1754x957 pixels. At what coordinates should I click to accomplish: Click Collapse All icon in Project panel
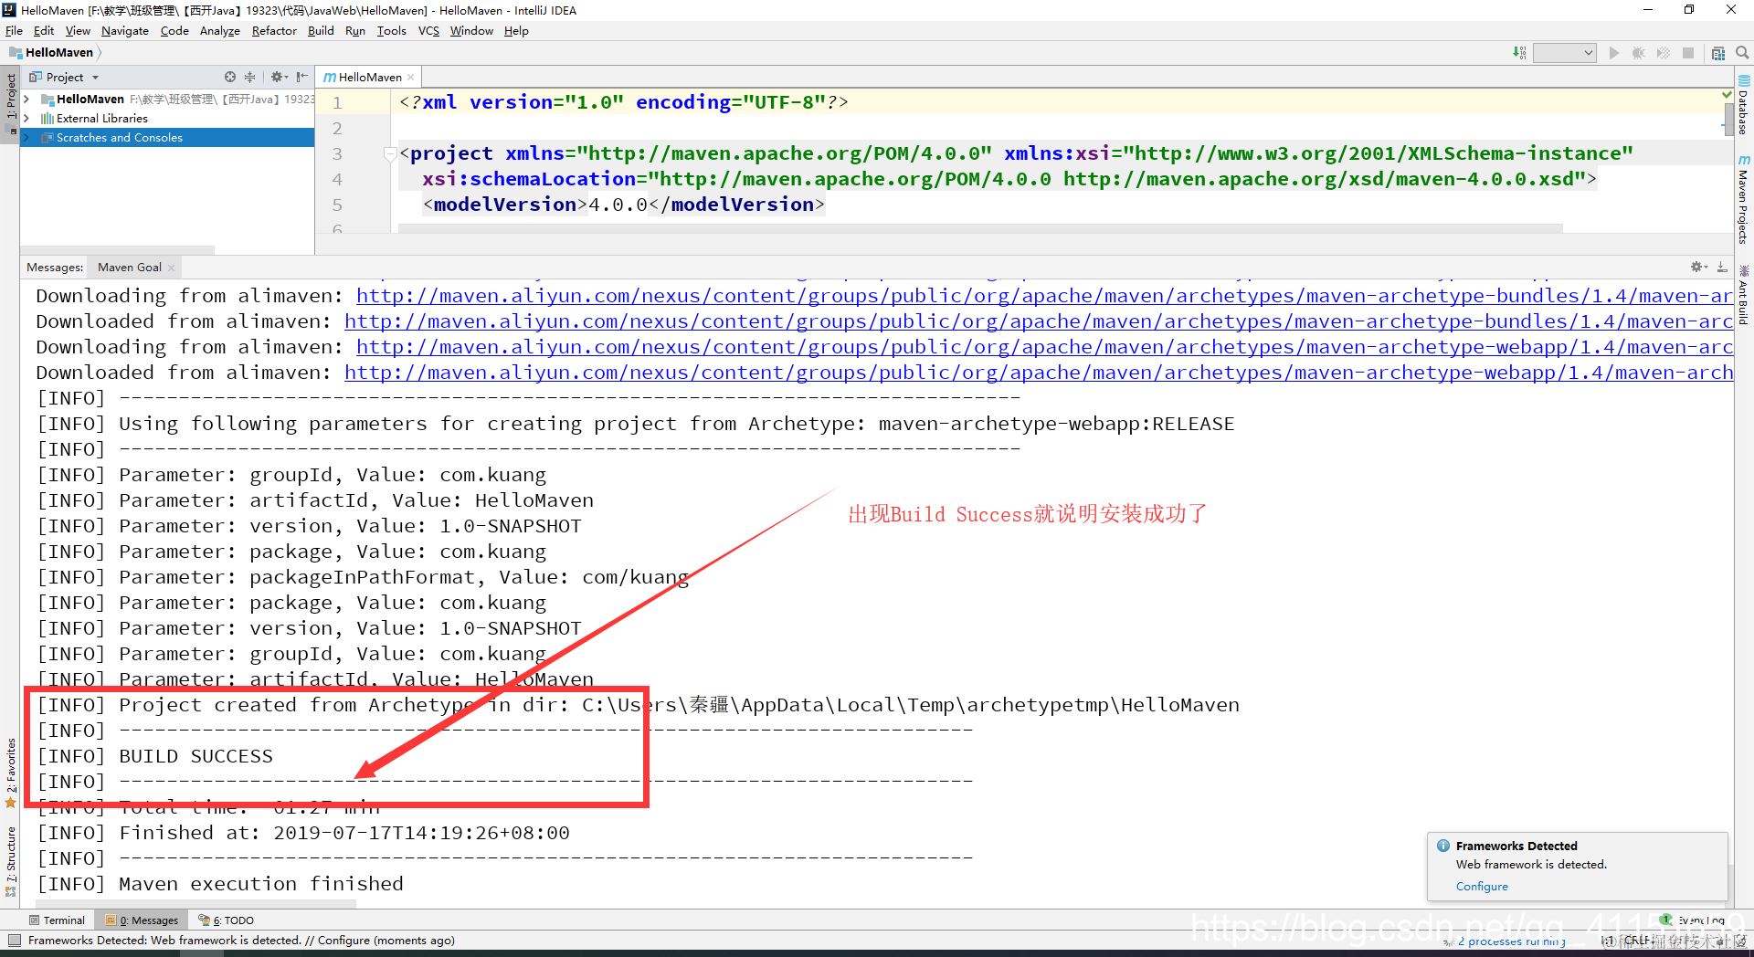pos(249,78)
